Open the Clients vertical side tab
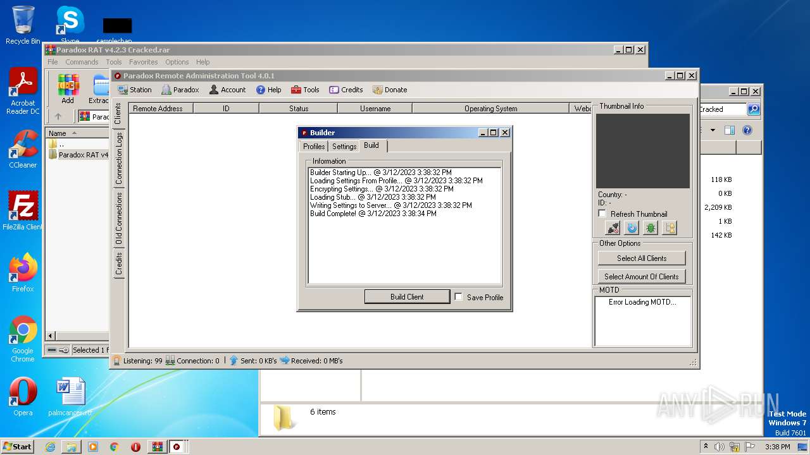Viewport: 810px width, 455px height. click(x=118, y=114)
